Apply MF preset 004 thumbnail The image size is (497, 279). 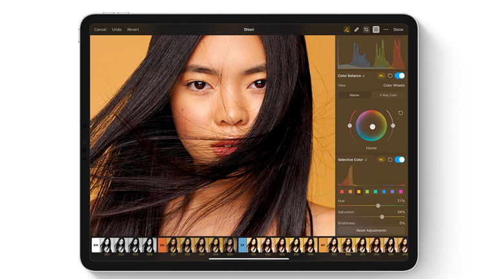point(377,245)
